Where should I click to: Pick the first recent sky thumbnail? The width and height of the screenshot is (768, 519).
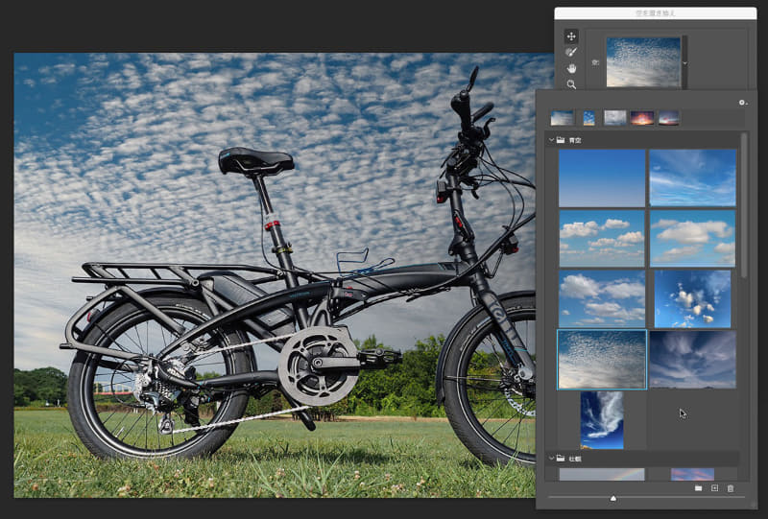point(562,118)
